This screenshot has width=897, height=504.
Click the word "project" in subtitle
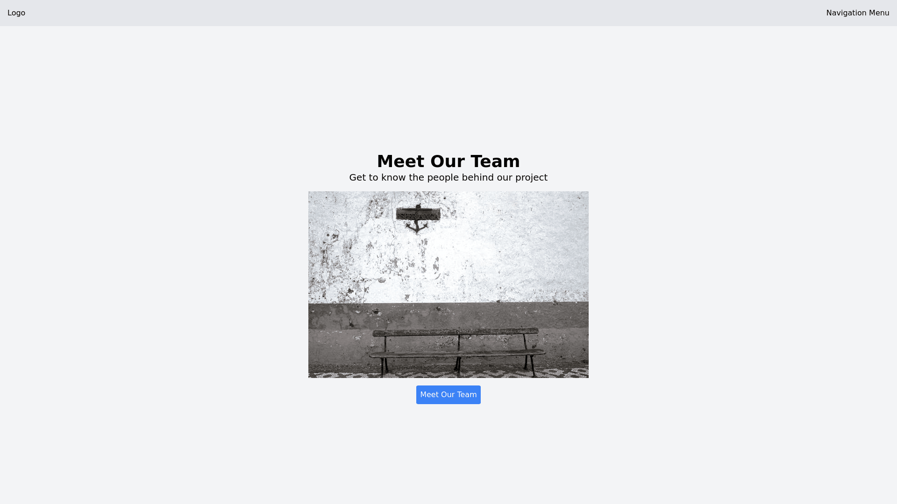coord(531,178)
